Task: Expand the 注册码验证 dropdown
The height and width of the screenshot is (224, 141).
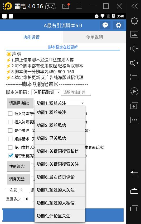Action: 46,92
